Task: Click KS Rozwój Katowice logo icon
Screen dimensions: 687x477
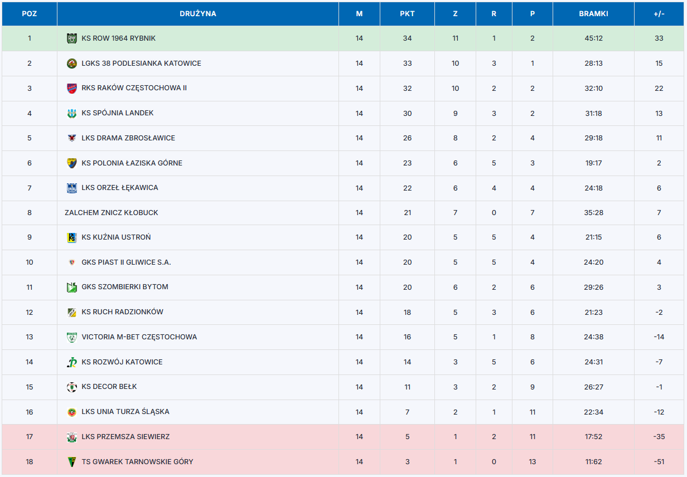Action: click(x=71, y=362)
